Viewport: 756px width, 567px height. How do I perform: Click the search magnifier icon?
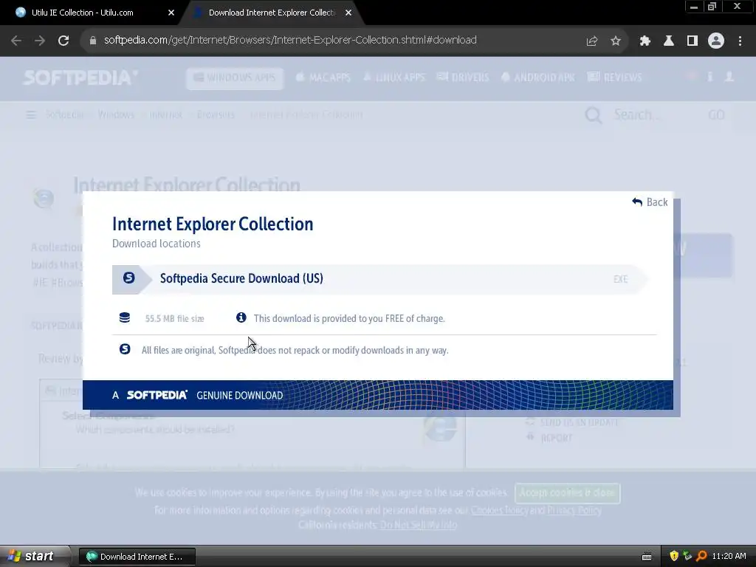[594, 115]
